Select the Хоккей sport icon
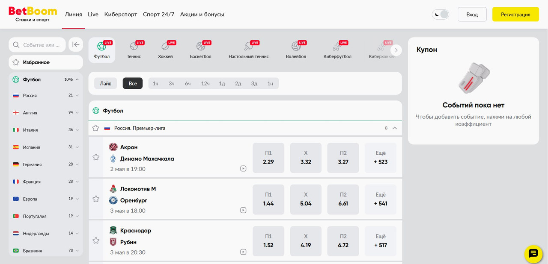The height and width of the screenshot is (264, 548). (165, 50)
